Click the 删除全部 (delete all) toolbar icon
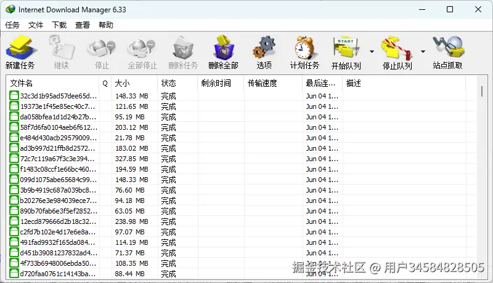493x283 pixels. (x=224, y=48)
